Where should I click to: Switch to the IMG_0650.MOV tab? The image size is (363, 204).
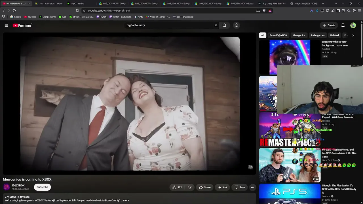144,3
